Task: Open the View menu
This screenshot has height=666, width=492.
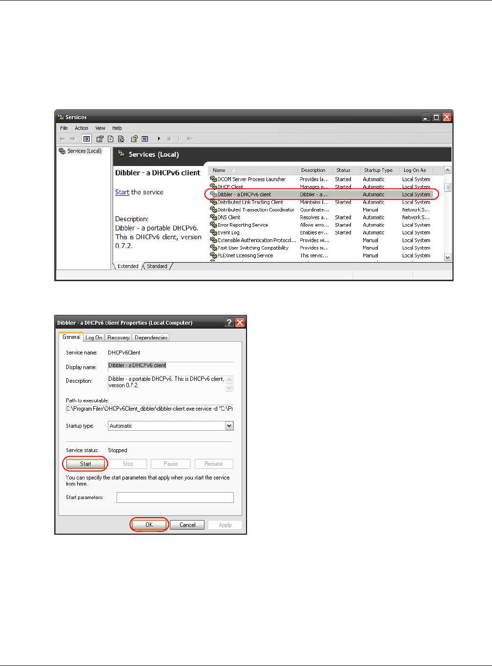Action: tap(100, 128)
